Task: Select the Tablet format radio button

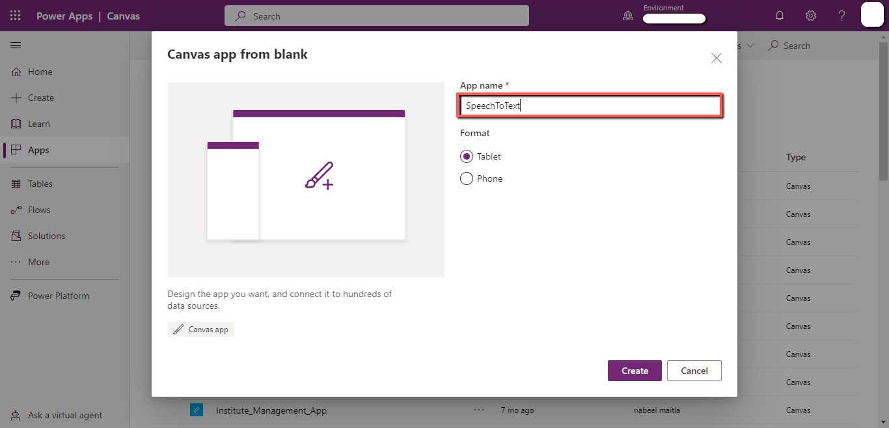Action: (467, 156)
